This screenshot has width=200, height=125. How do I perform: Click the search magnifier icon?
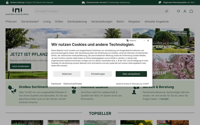[166, 11]
